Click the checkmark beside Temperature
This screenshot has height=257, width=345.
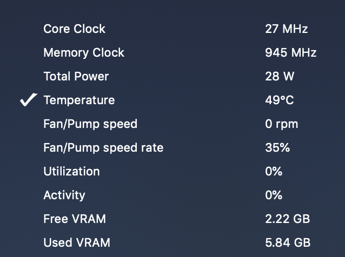click(x=28, y=100)
